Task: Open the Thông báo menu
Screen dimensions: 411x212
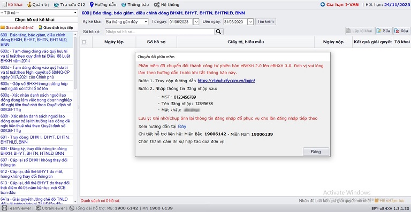Action: click(135, 4)
